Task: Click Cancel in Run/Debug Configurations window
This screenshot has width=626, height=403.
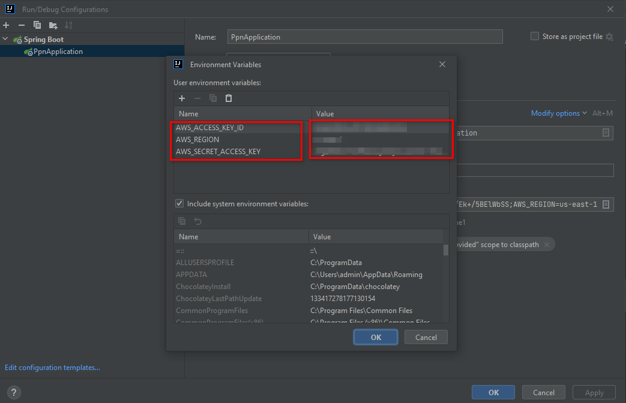Action: pos(544,392)
